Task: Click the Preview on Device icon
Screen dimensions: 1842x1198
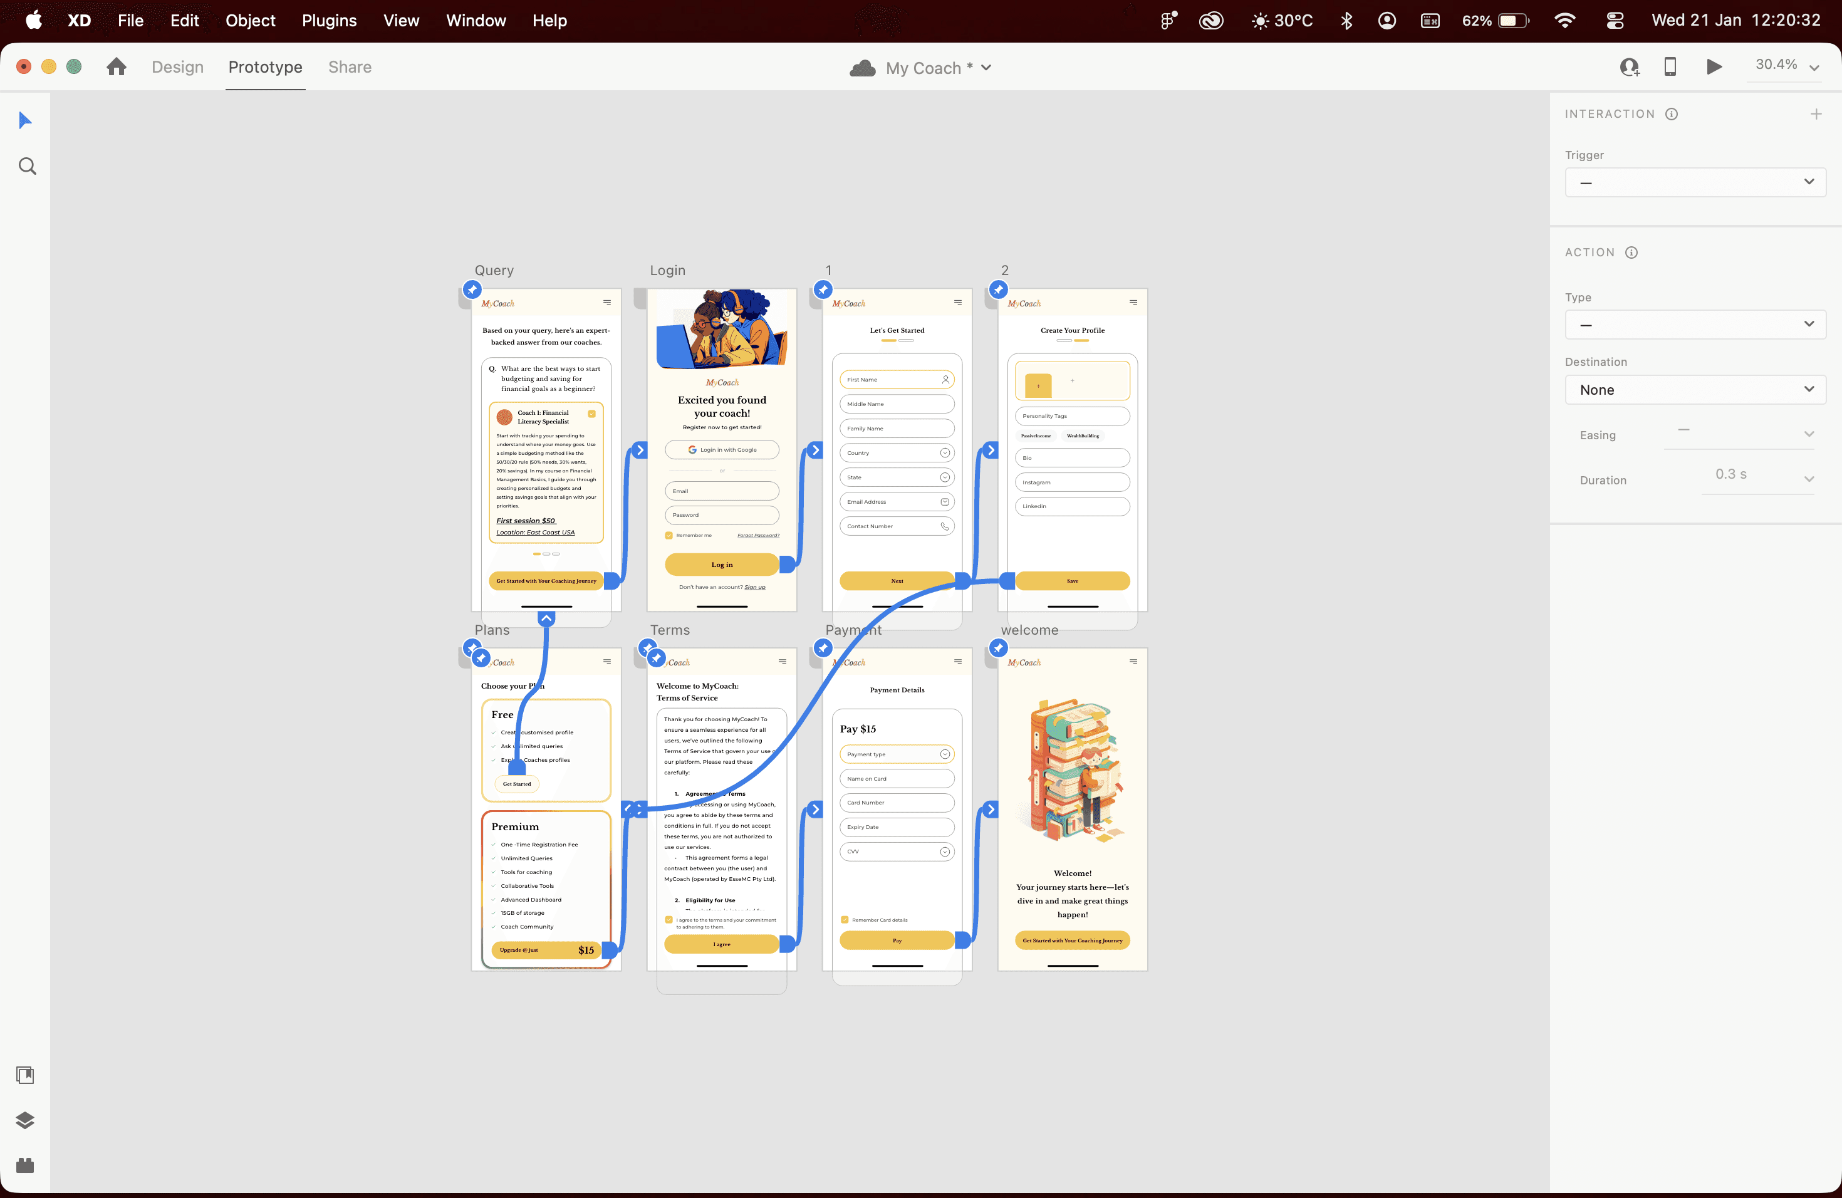Action: click(x=1670, y=67)
